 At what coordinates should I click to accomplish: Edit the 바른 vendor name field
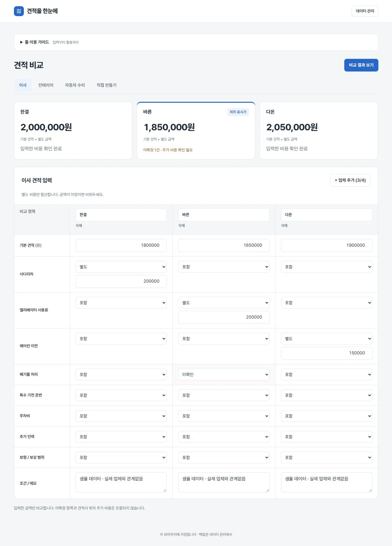tap(224, 215)
